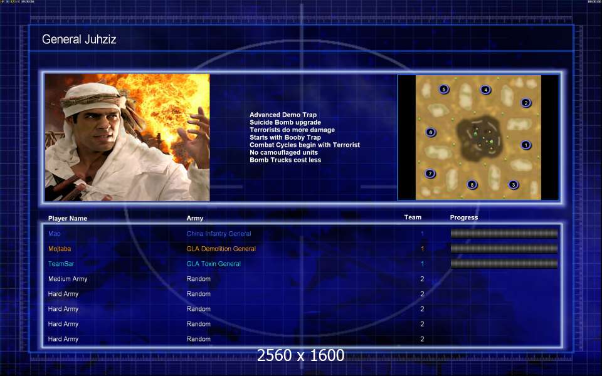Click the dark crater at minimap center

pos(480,138)
